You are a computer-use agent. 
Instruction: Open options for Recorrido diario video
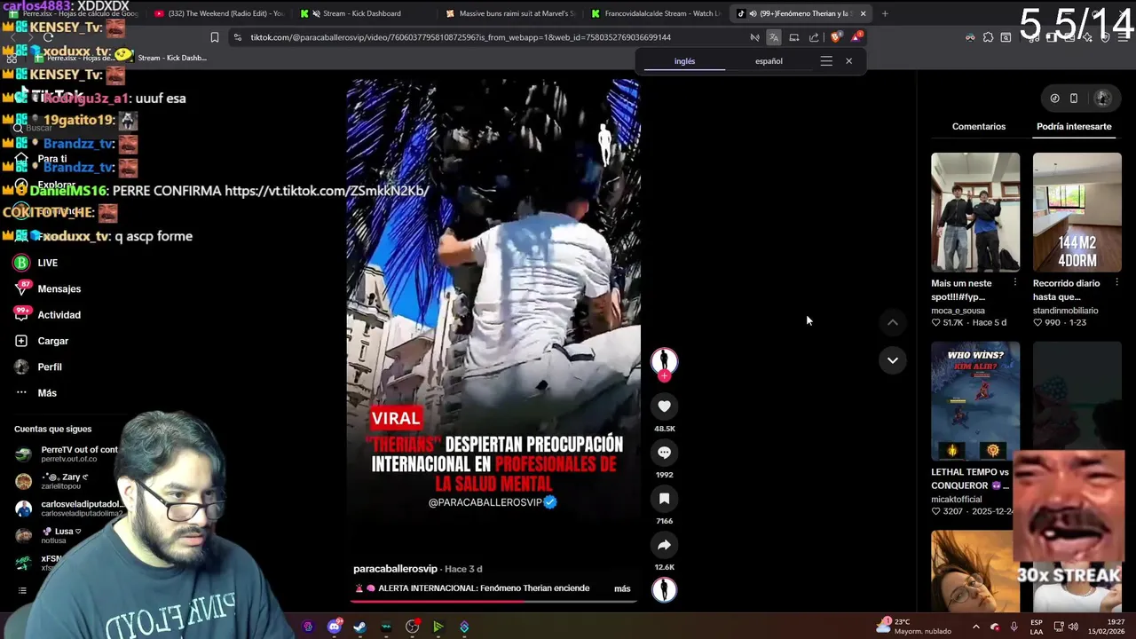tap(1116, 283)
